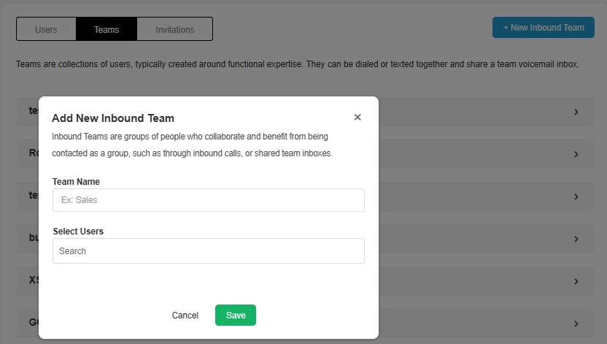Open the team row starting with "XS"
Screen dimensions: 607x344
coord(28,281)
